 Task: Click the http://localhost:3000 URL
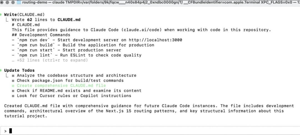[x=155, y=40]
